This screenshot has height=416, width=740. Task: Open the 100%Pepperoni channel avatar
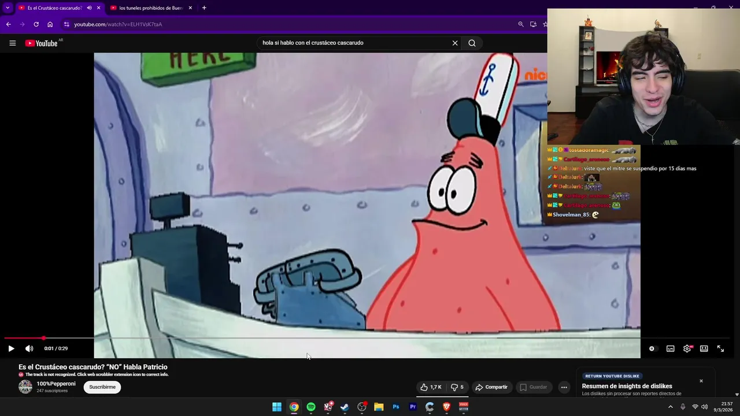(x=25, y=387)
